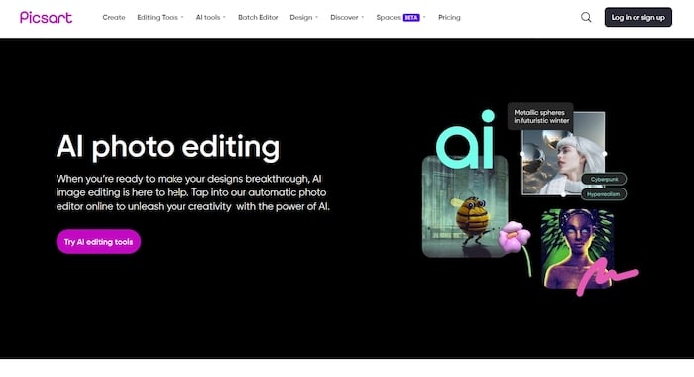Image resolution: width=694 pixels, height=377 pixels.
Task: Click the Picsart logo
Action: coord(46,17)
